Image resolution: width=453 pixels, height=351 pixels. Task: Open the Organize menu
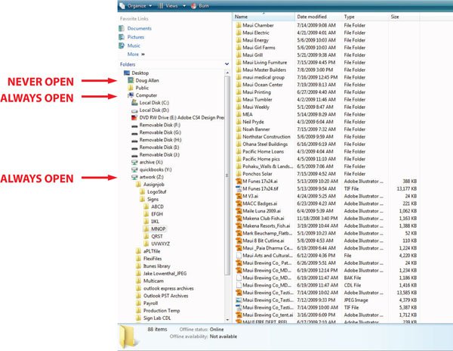coord(136,6)
